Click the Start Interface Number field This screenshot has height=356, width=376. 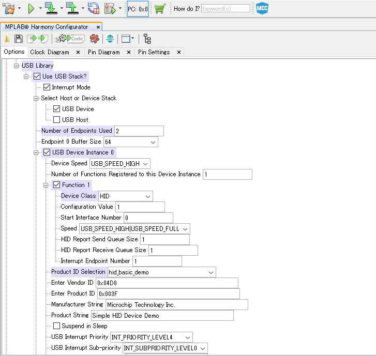[x=148, y=218]
